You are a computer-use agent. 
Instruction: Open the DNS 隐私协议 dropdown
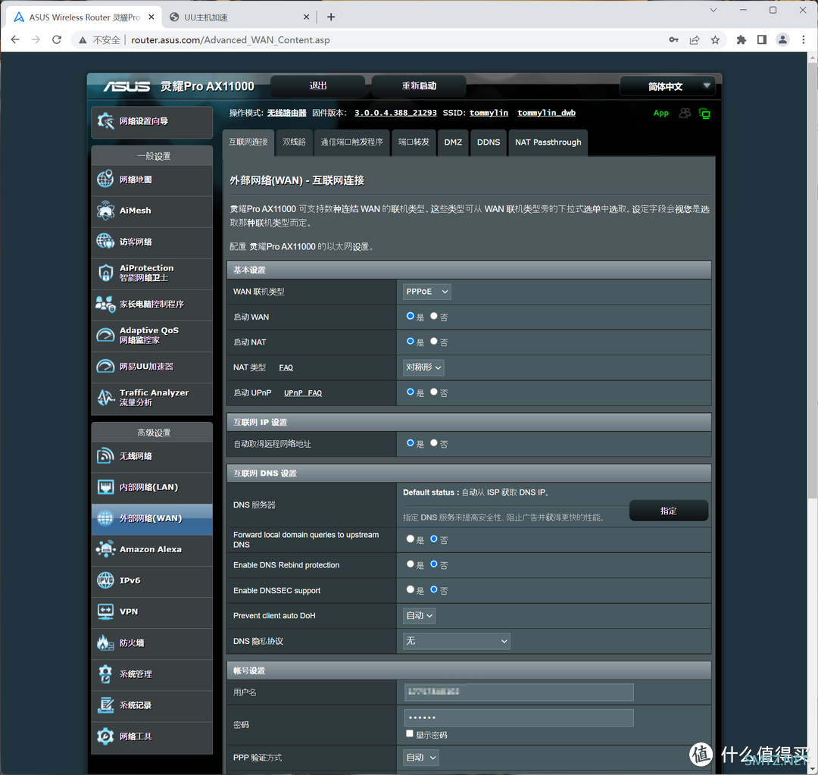tap(457, 641)
